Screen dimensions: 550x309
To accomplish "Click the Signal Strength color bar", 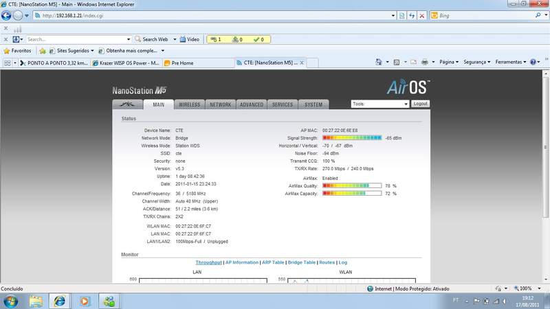I will point(352,138).
